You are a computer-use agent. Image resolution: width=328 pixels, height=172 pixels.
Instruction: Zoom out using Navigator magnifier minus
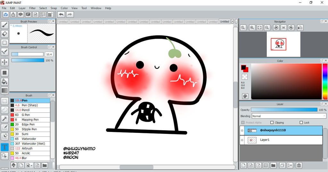pos(267,28)
